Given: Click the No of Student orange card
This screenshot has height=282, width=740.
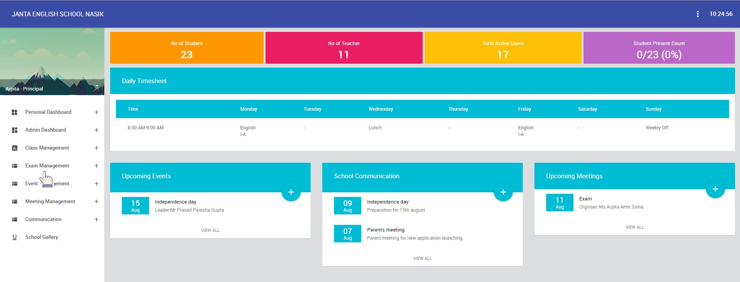Looking at the screenshot, I should point(186,48).
